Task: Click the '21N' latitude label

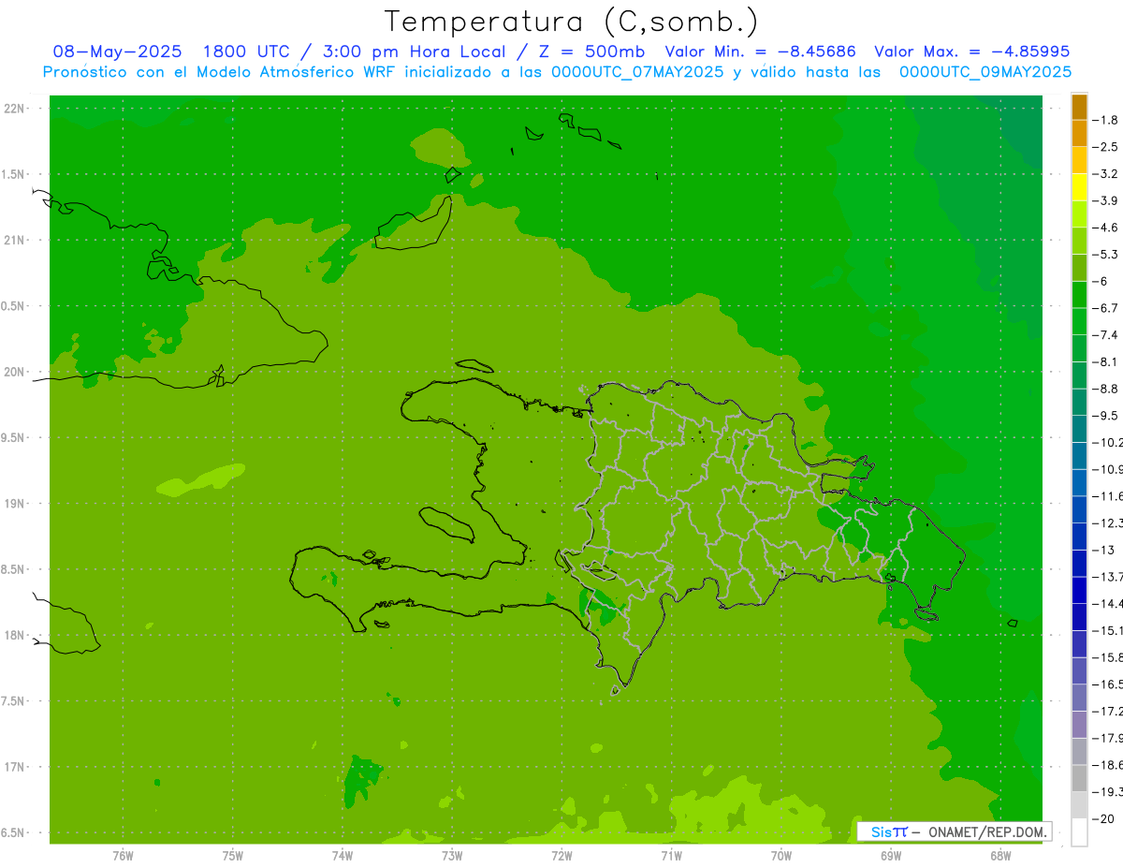Action: point(14,240)
